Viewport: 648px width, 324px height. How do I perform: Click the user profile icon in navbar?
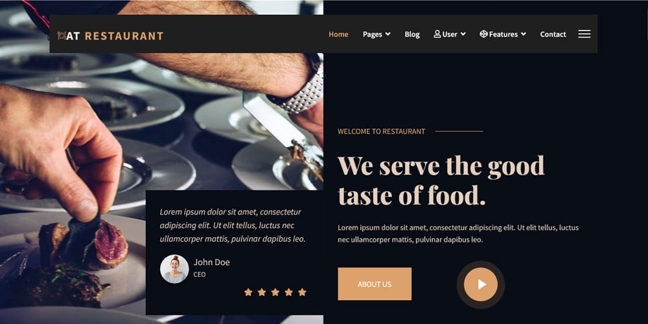437,34
